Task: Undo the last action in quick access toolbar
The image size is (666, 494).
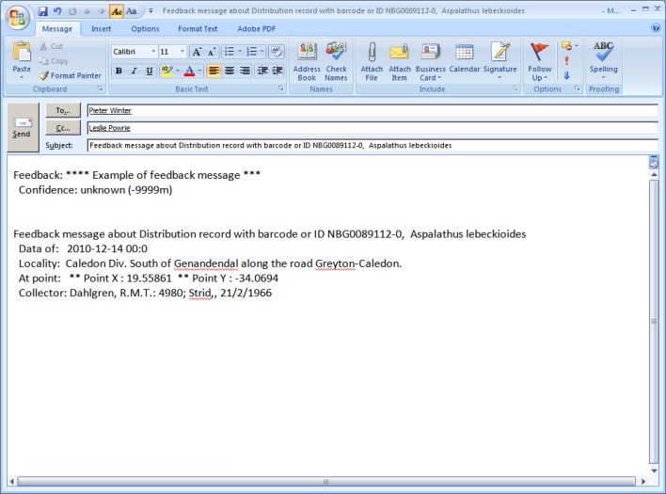Action: [57, 11]
